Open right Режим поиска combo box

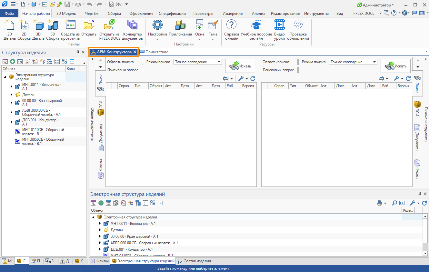point(353,62)
